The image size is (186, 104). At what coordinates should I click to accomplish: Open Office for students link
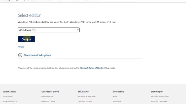coord(85,101)
